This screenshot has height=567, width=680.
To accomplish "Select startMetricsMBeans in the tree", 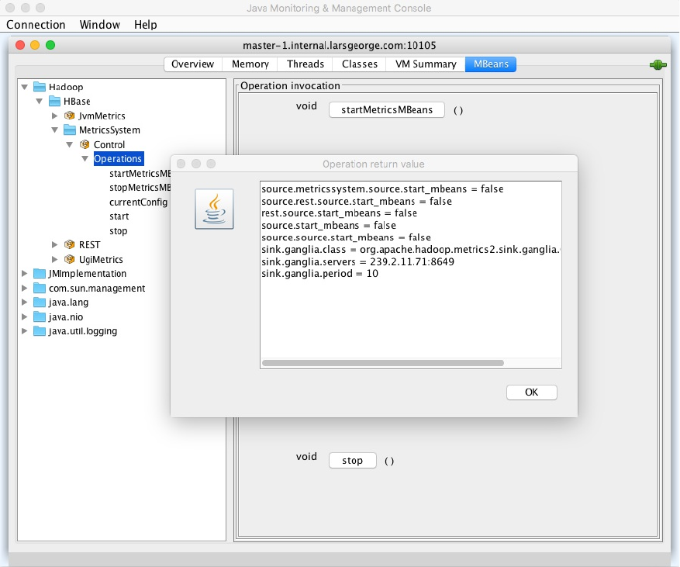I will (x=140, y=174).
